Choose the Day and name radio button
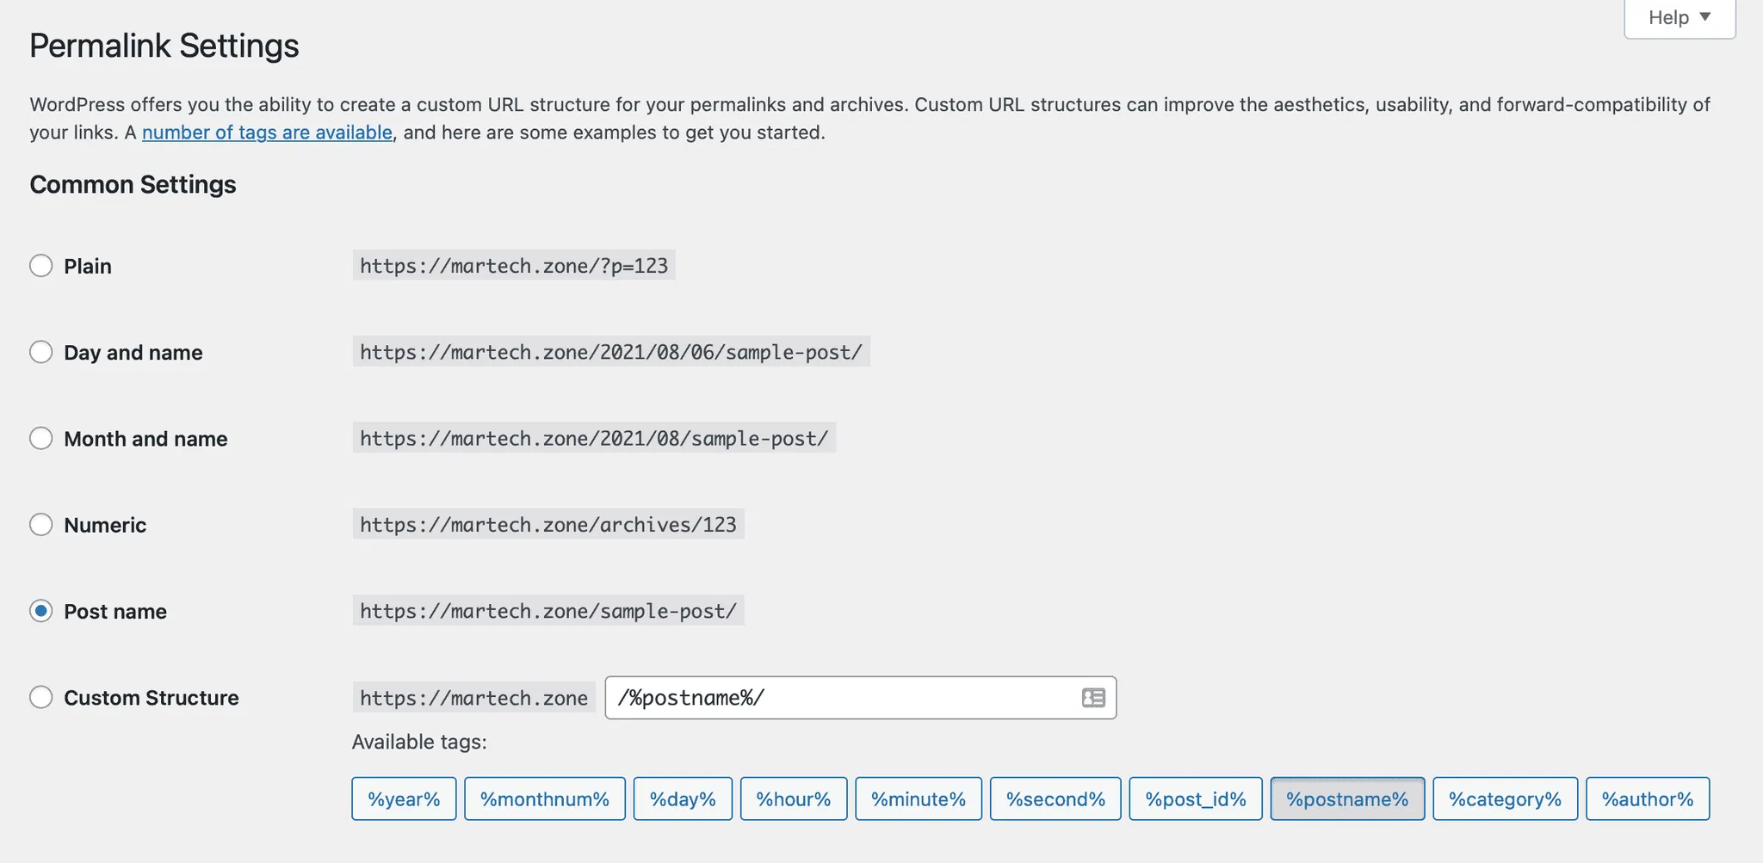This screenshot has width=1763, height=863. click(41, 352)
